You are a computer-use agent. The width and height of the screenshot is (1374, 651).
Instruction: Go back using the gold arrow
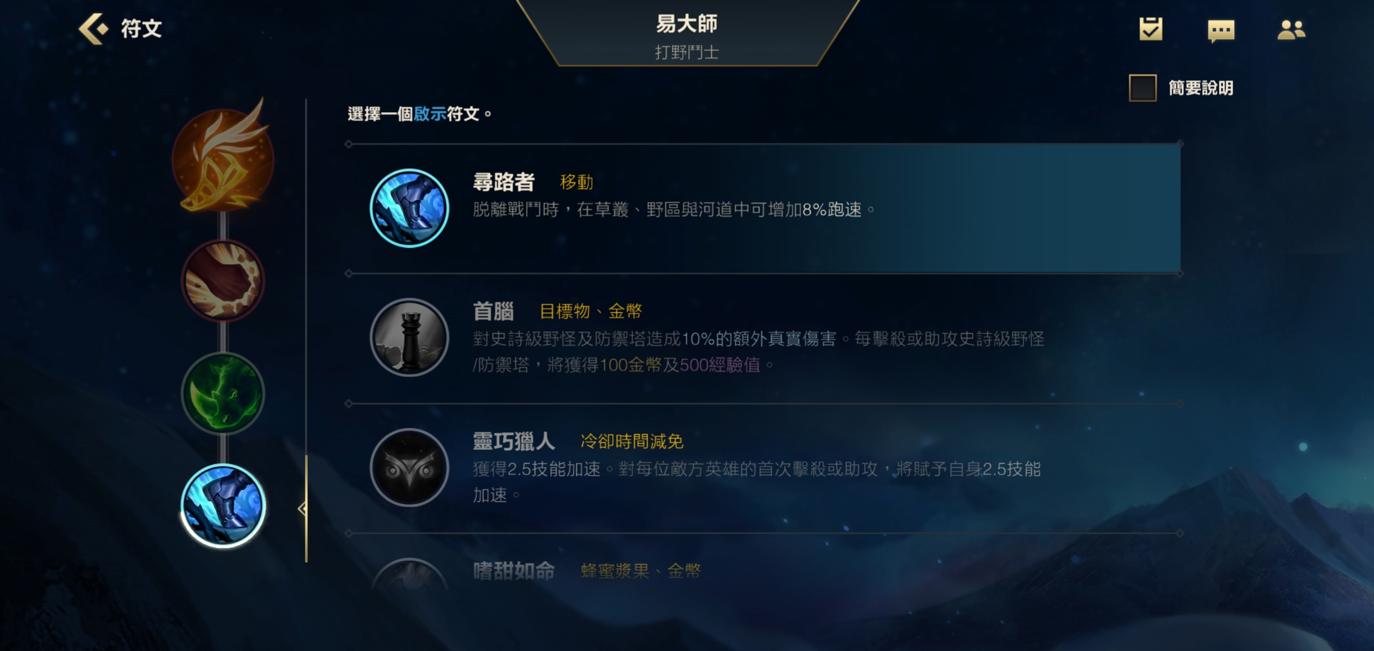(x=93, y=29)
